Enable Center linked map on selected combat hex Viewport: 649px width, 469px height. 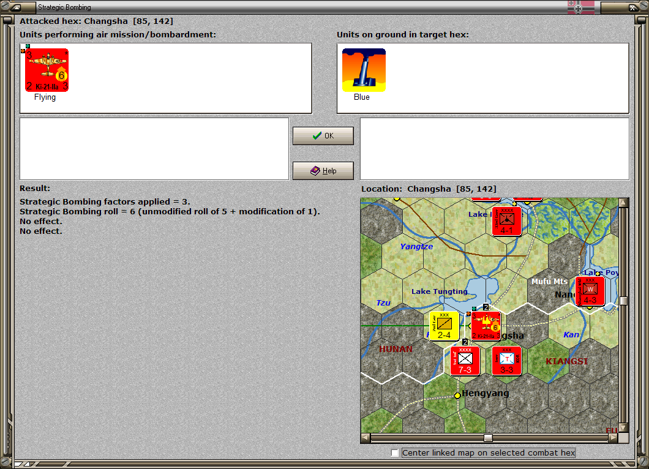click(x=395, y=452)
